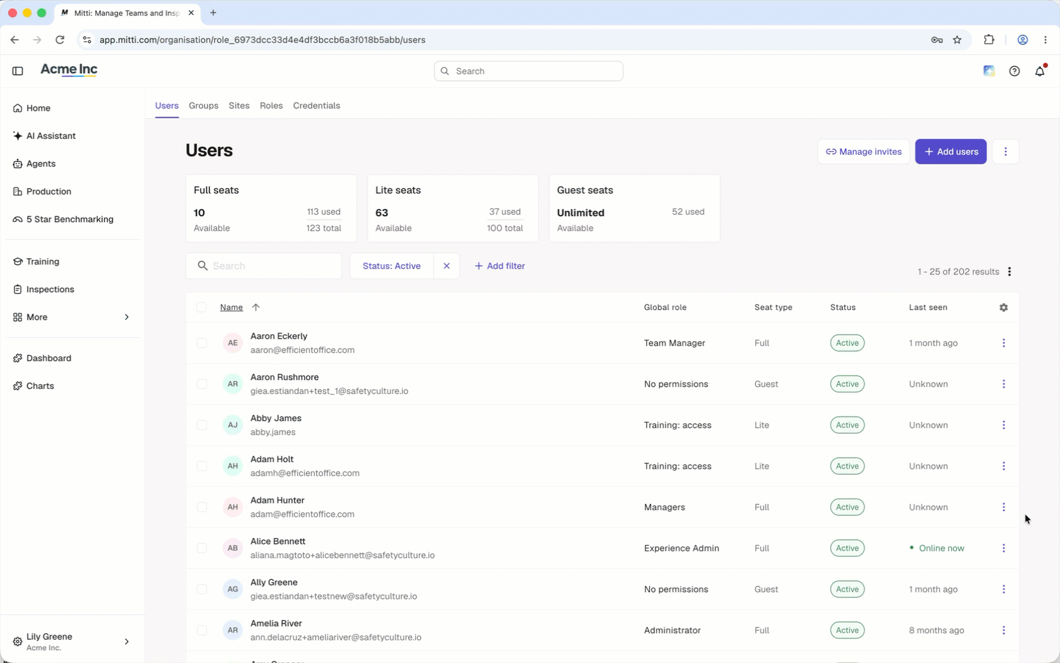Open 5 Star Benchmarking in sidebar
This screenshot has width=1060, height=663.
(63, 219)
